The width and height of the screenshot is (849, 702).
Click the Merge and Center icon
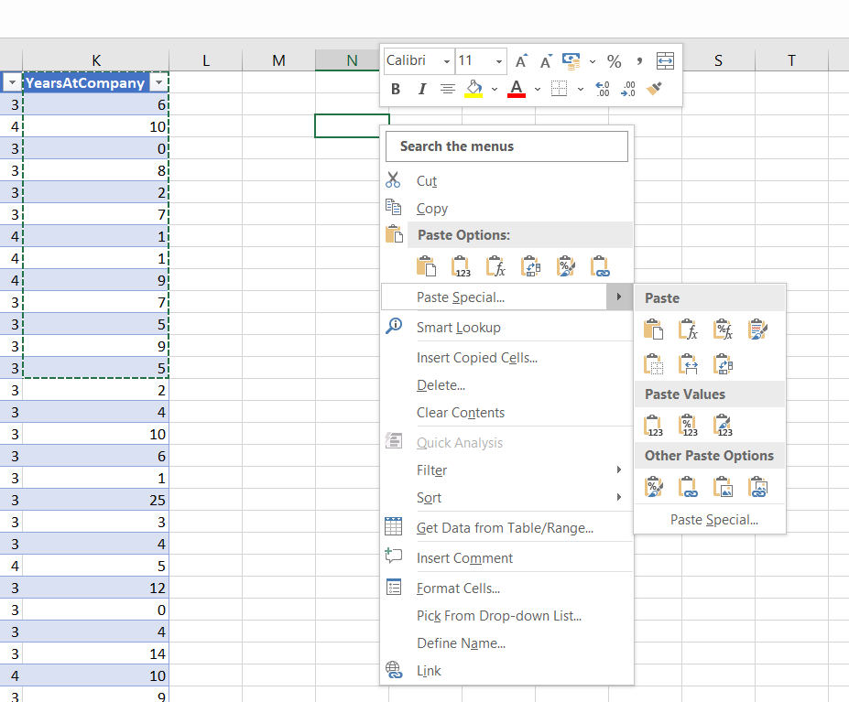665,61
